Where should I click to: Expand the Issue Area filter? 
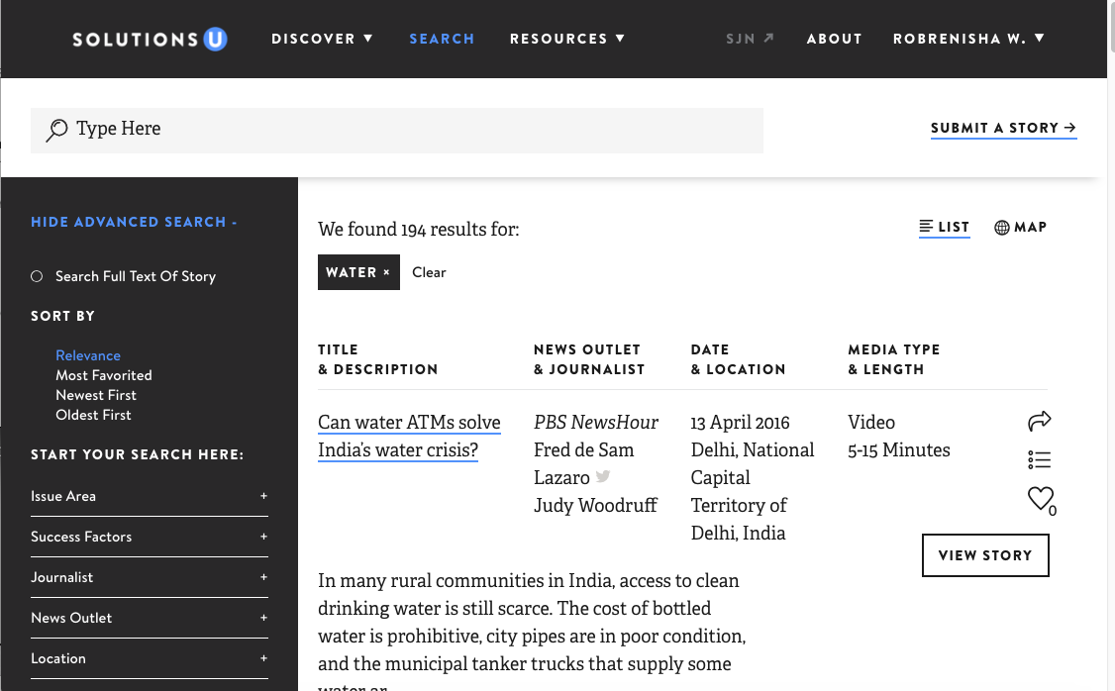150,496
